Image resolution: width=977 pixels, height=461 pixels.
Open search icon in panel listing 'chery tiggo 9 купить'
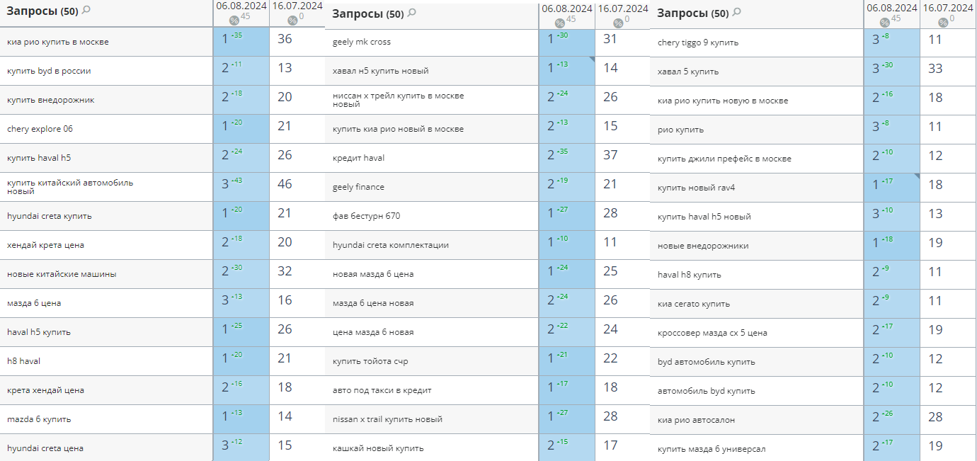click(x=737, y=12)
